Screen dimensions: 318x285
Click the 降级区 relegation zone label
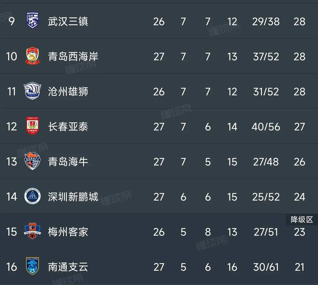[302, 220]
